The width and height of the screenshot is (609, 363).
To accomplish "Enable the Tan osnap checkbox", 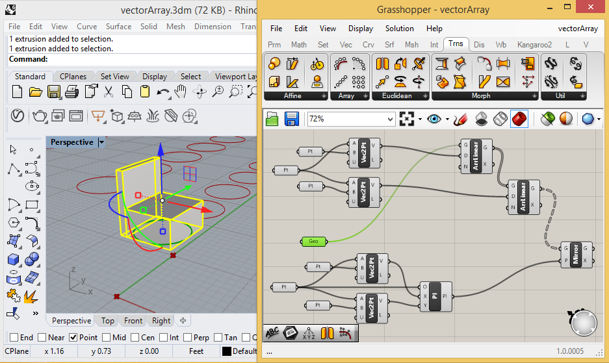I will coord(218,338).
